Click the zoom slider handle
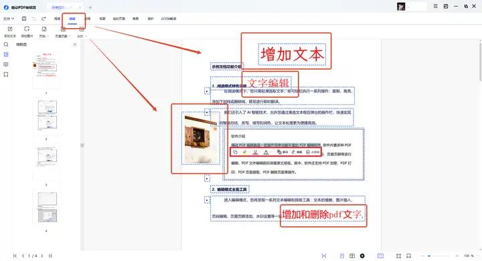 click(429, 256)
